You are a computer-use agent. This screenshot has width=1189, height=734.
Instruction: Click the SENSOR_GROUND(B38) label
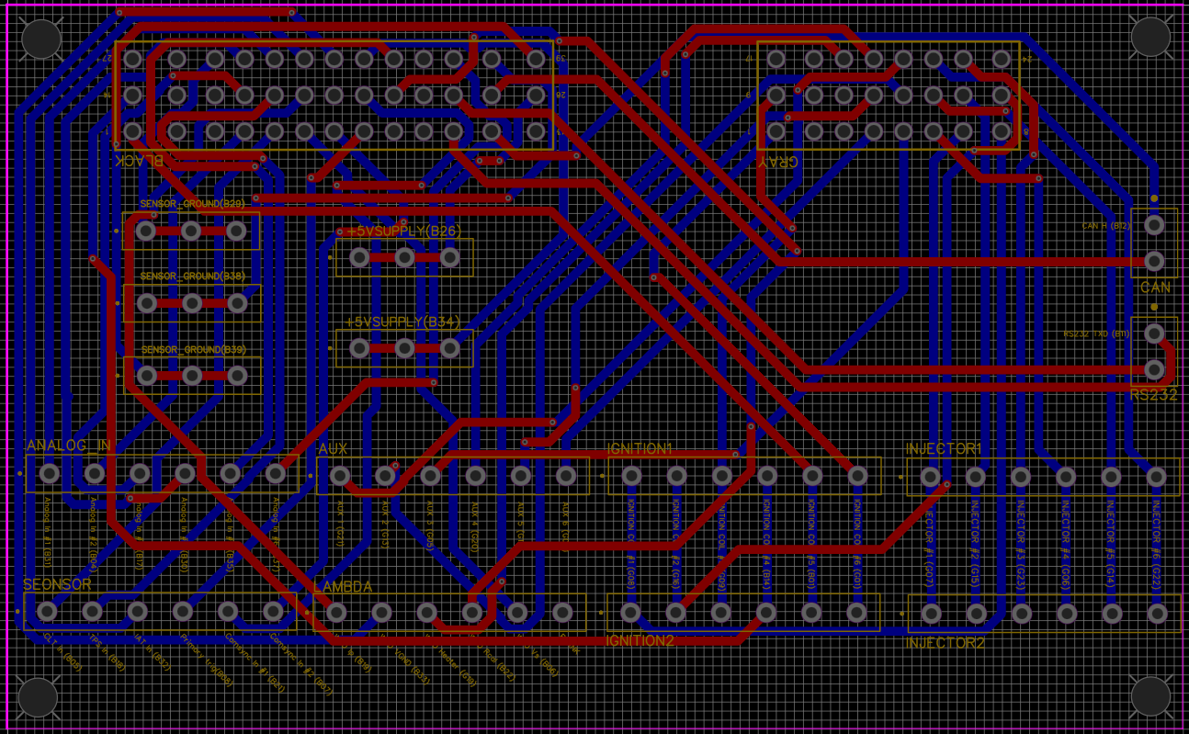(192, 277)
